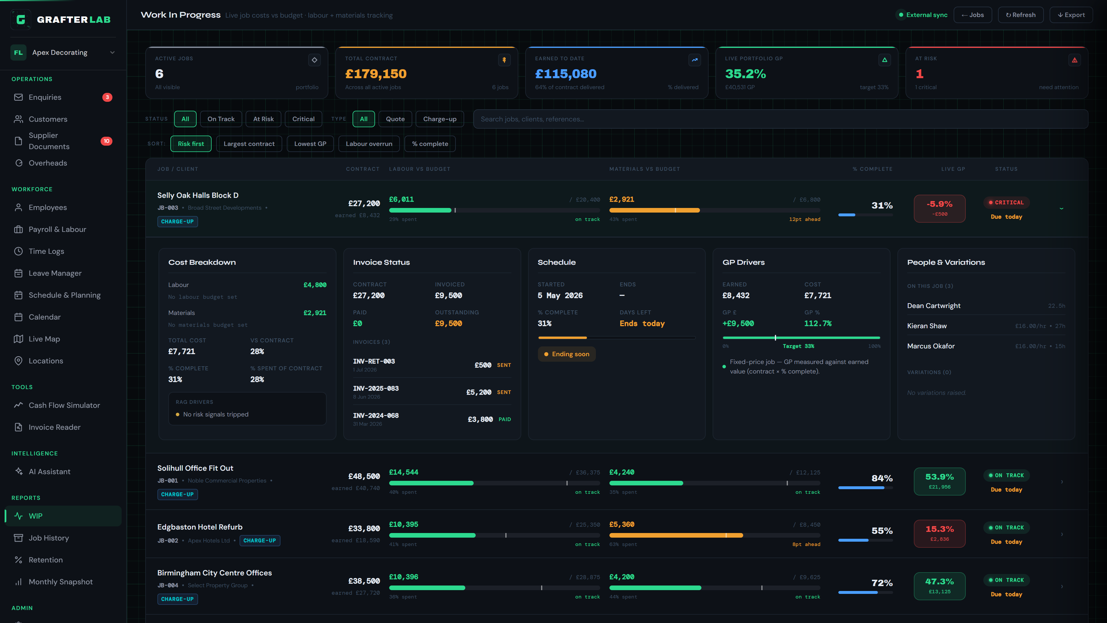Open Enquiries envelope icon in sidebar
Image resolution: width=1107 pixels, height=623 pixels.
(x=18, y=97)
